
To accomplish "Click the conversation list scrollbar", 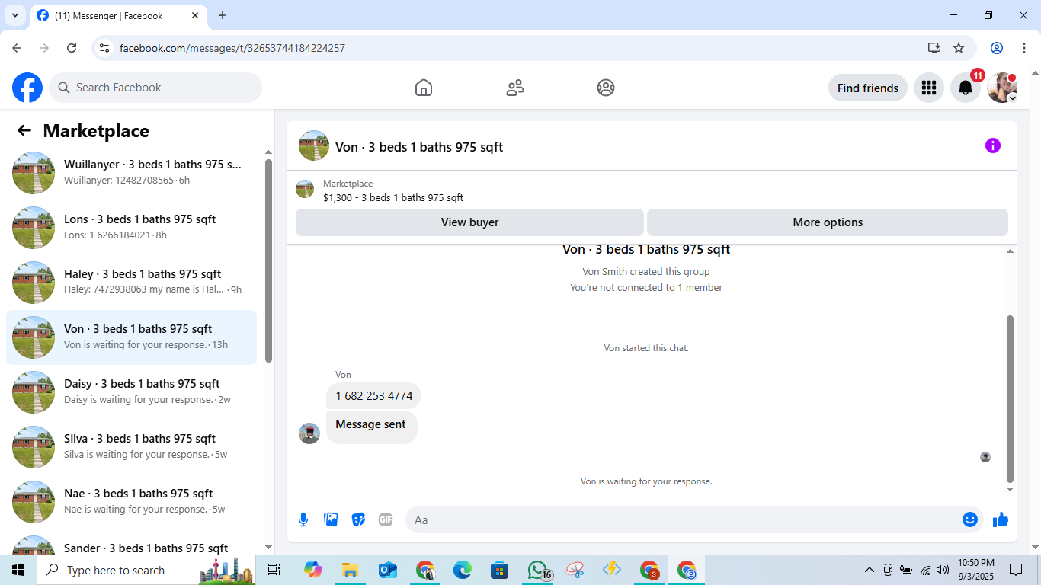I will (268, 261).
